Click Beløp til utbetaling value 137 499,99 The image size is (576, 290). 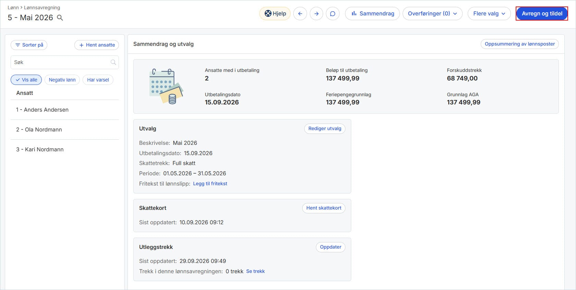coord(343,78)
